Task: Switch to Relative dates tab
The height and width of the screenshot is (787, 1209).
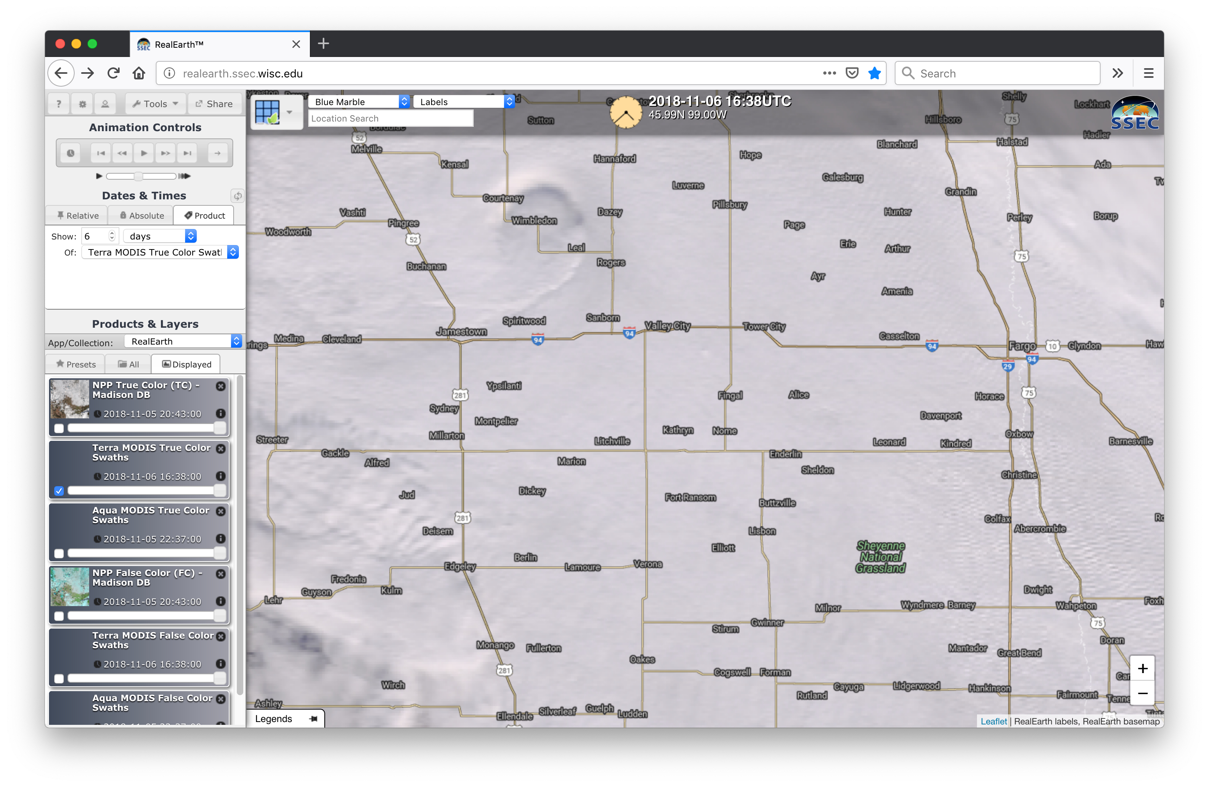Action: [x=77, y=215]
